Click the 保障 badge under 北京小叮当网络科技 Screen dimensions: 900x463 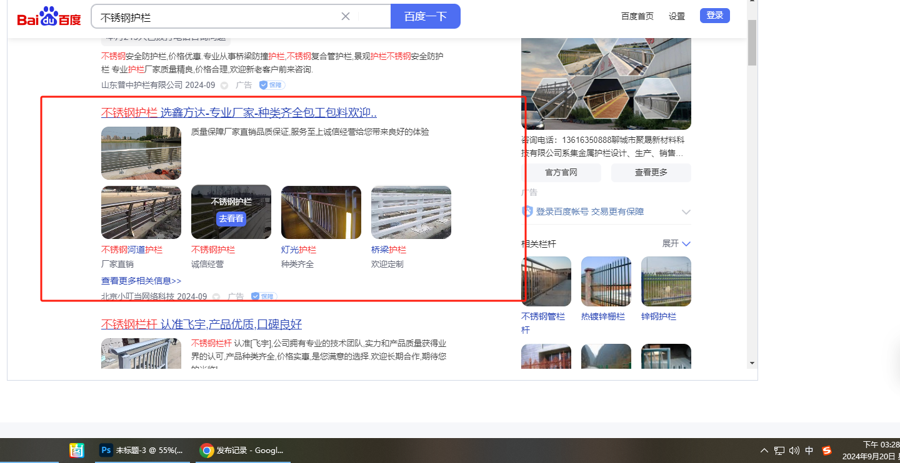264,296
